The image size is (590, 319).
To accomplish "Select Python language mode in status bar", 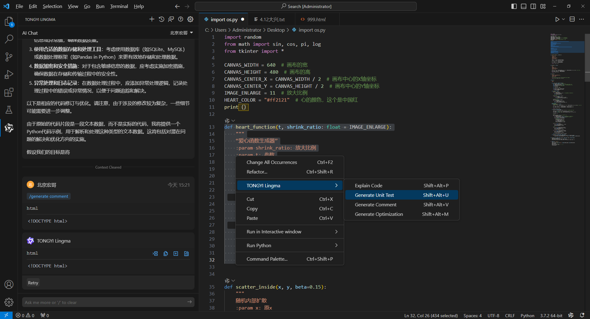I will (527, 315).
